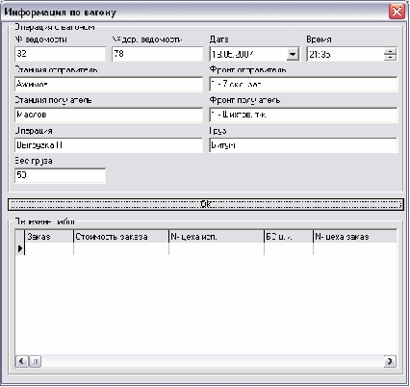Viewport: 410px width, 387px height.
Task: Click the grid's right scroll arrow
Action: coord(390,361)
